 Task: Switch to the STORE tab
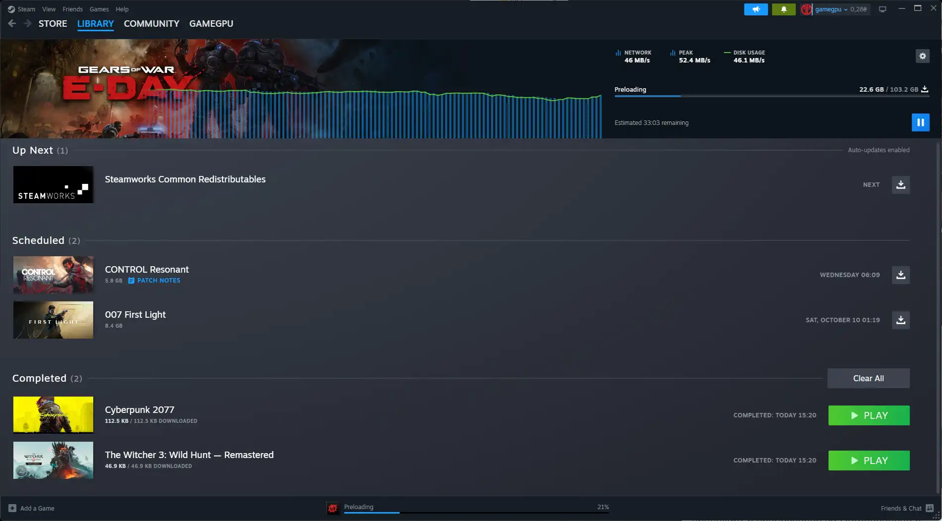pos(53,23)
